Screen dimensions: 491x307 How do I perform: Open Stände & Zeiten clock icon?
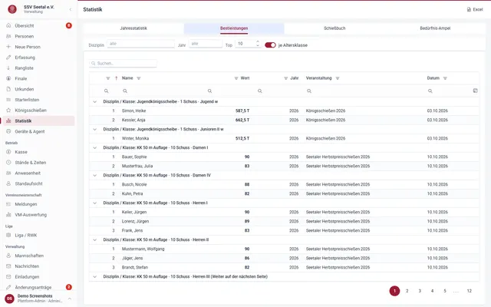pos(8,162)
